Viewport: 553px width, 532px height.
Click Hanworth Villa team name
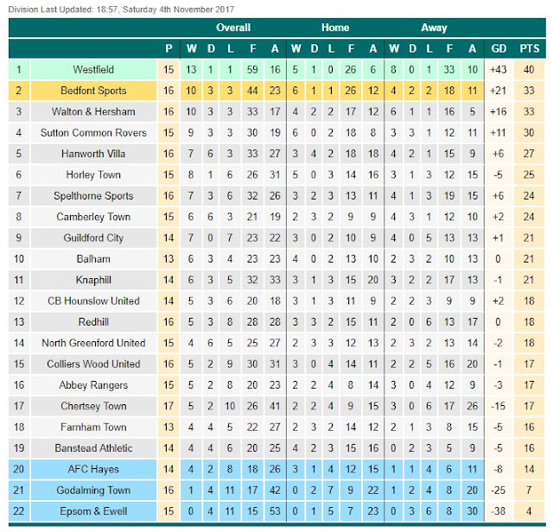(93, 154)
